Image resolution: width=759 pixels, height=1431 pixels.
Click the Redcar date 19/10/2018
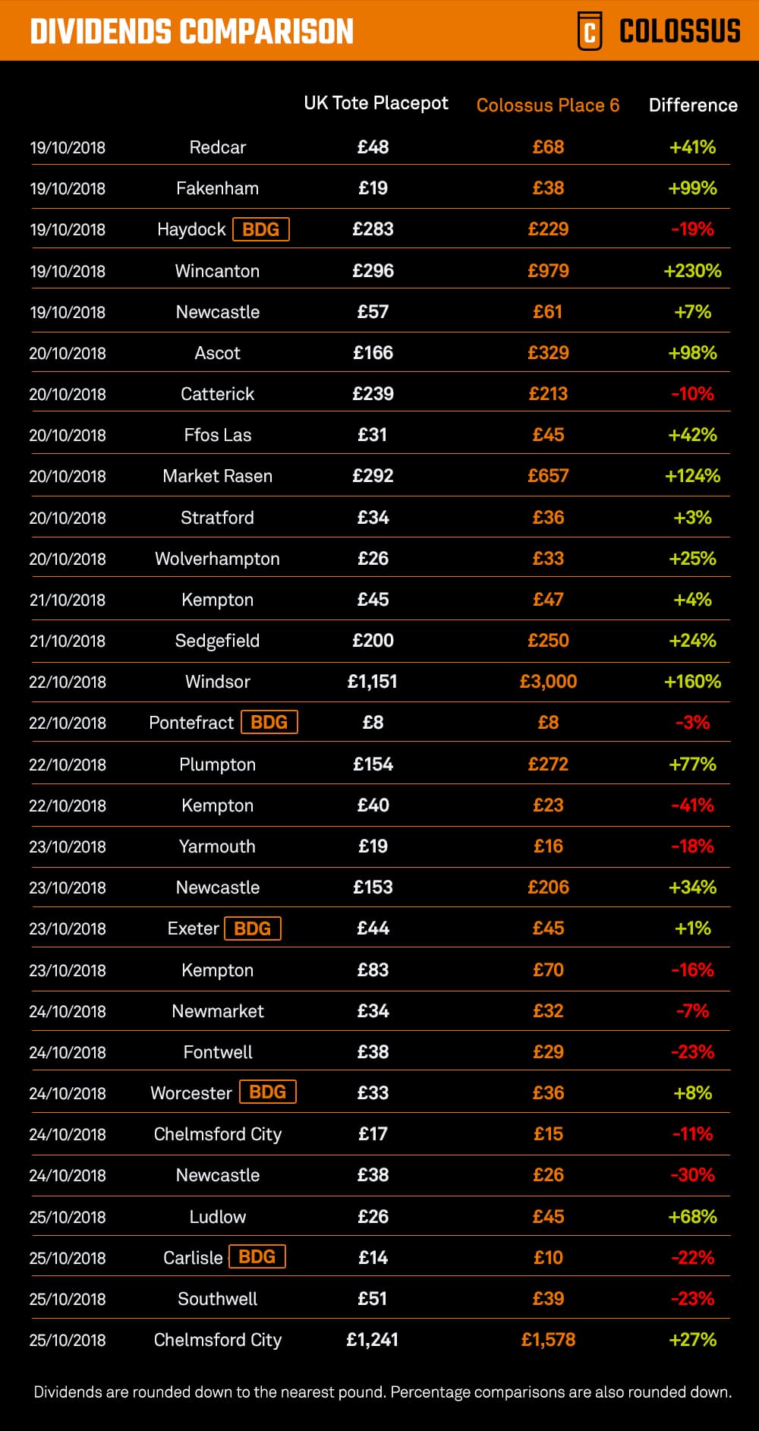click(68, 147)
